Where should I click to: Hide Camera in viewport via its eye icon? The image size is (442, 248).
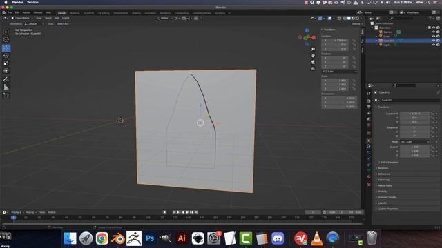click(x=434, y=32)
